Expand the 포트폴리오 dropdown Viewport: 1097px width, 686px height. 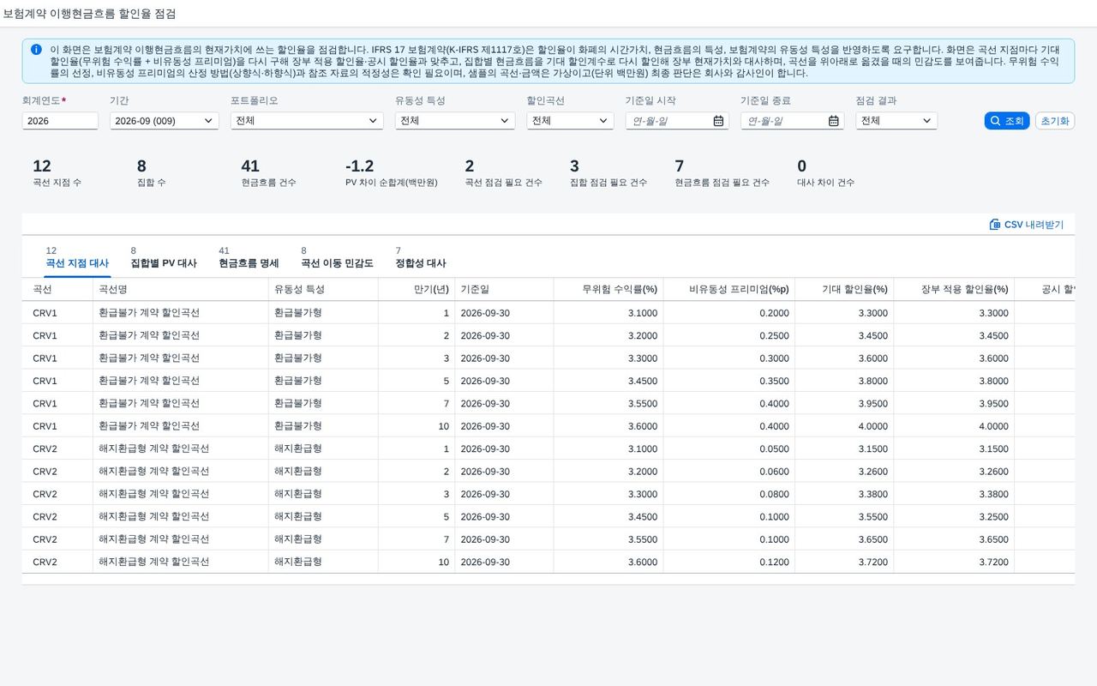tap(307, 121)
